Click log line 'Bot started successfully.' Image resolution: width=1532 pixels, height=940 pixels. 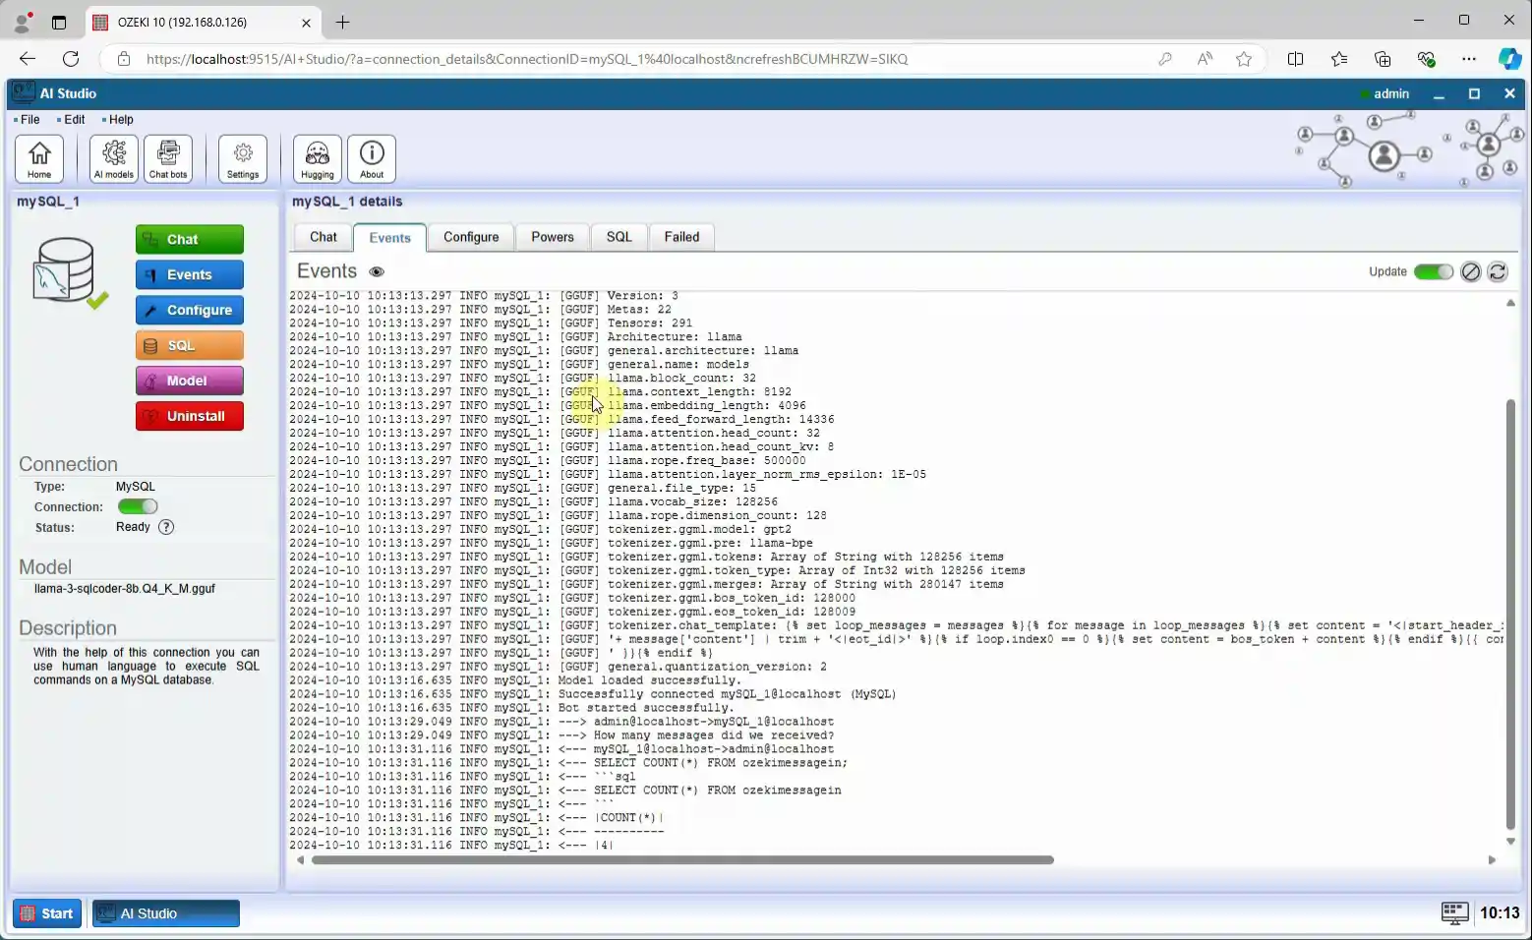point(646,708)
